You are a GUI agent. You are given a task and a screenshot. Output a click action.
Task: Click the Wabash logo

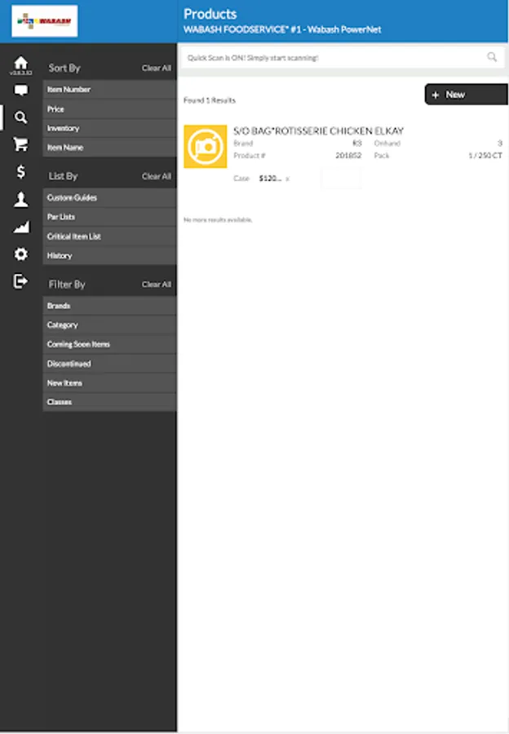click(45, 21)
